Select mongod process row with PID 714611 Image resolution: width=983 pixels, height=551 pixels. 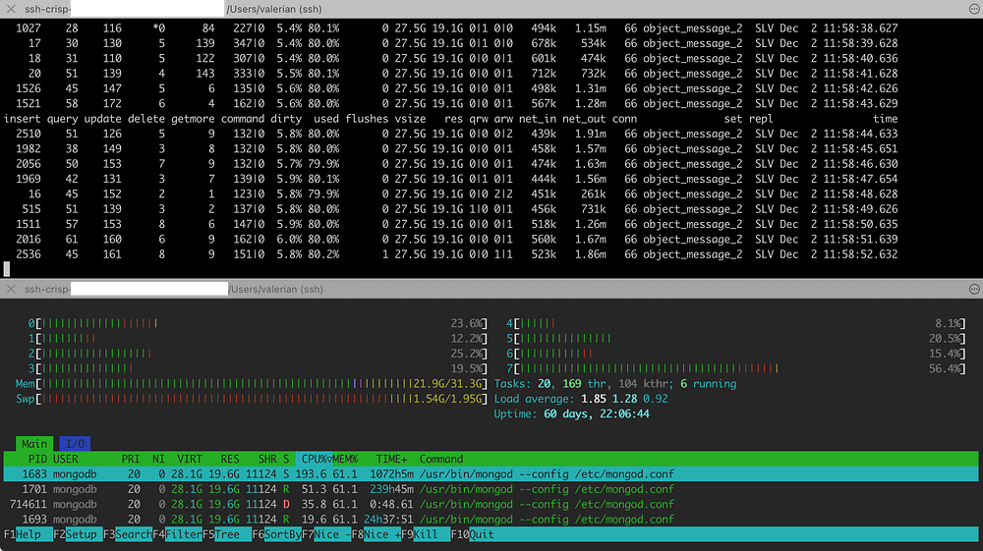491,504
